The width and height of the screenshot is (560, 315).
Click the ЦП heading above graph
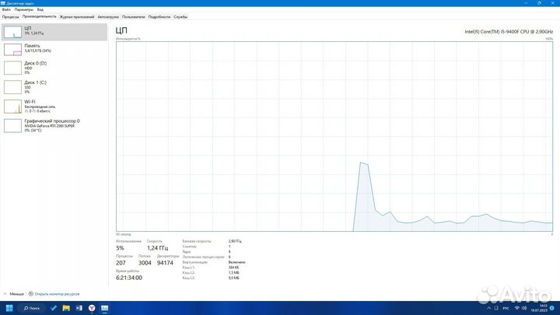(x=121, y=30)
